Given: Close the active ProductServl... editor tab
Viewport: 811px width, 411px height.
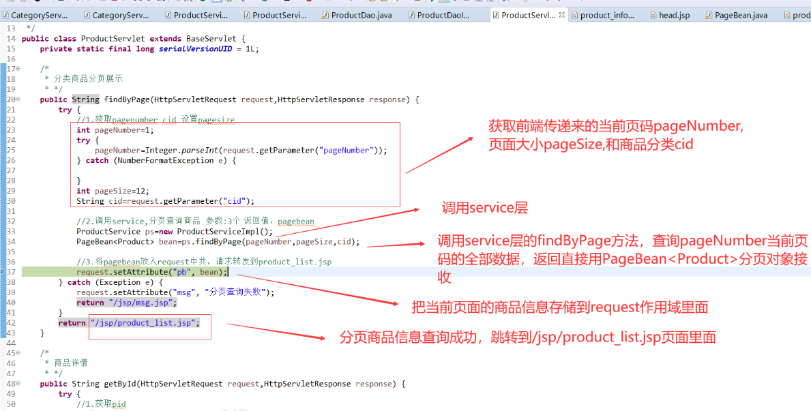Looking at the screenshot, I should click(x=562, y=15).
